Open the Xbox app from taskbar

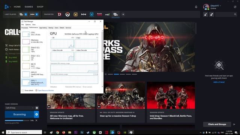point(94,132)
